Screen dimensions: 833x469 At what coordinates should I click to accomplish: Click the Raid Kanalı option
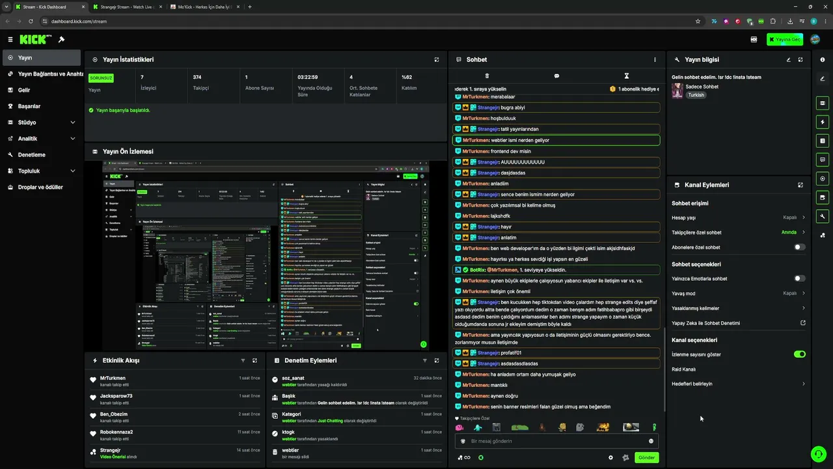[x=683, y=369]
